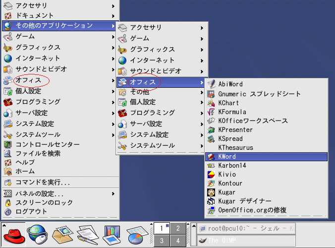Expand パネルの設定... submenu arrow

(x=113, y=194)
